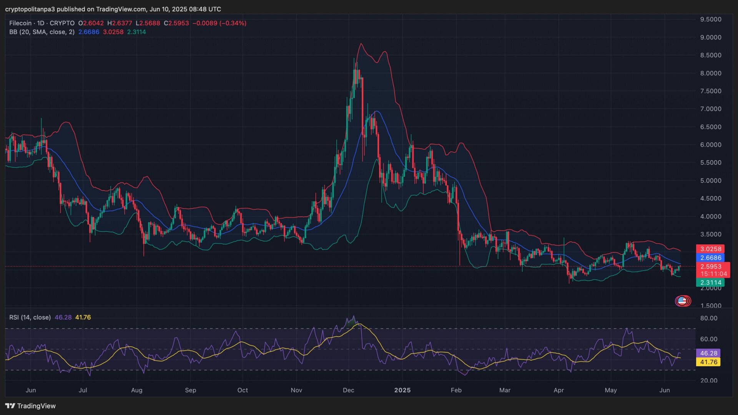Click the Feb label on the time axis

(x=456, y=390)
